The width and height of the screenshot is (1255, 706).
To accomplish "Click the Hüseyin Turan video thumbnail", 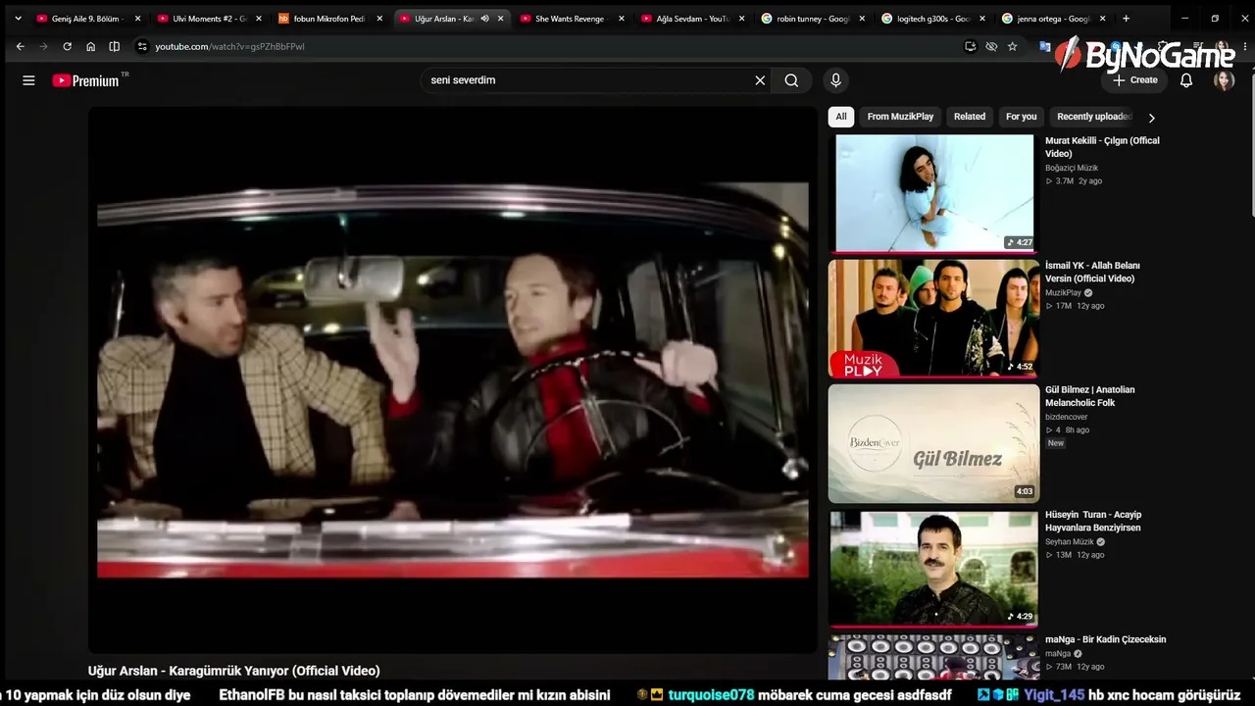I will click(x=933, y=568).
